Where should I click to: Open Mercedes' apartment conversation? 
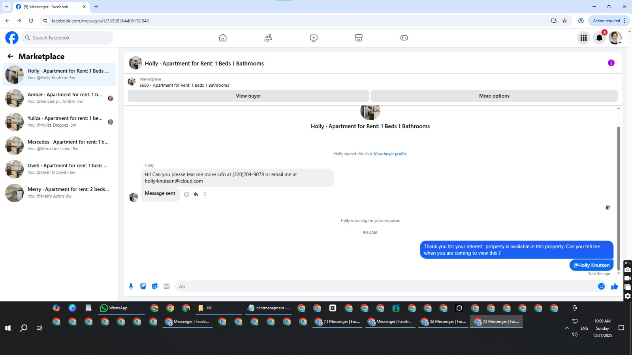[59, 146]
